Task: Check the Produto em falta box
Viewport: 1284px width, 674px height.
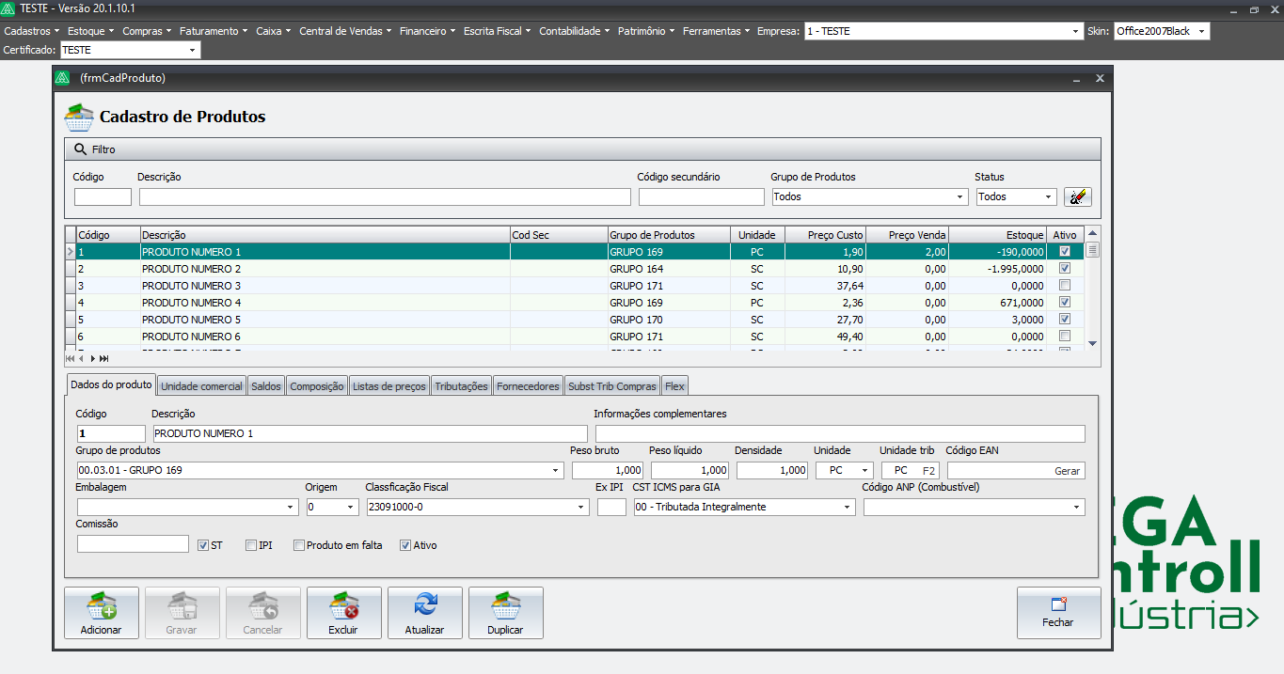Action: pos(299,545)
